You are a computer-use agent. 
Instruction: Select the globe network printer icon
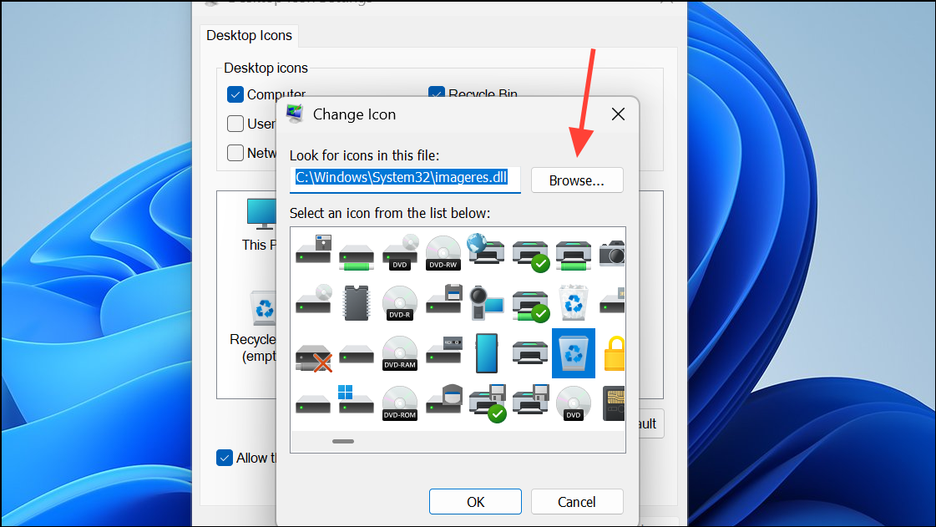487,251
